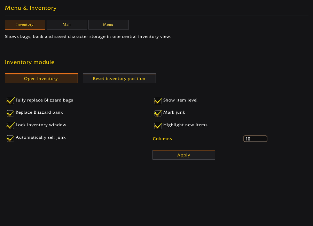The width and height of the screenshot is (313, 226).
Task: Click the Open inventory button
Action: point(41,78)
